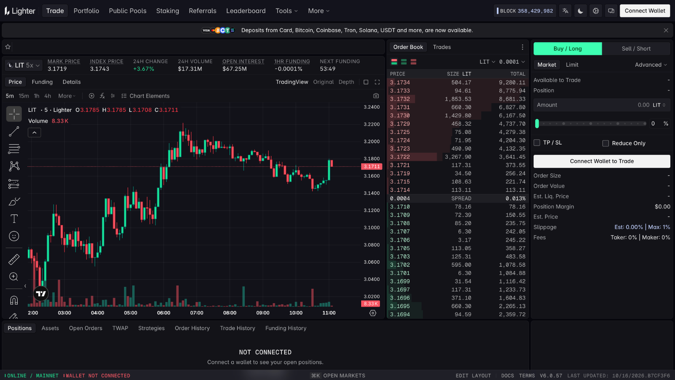The height and width of the screenshot is (380, 675).
Task: Switch to the Trades tab
Action: coord(442,47)
